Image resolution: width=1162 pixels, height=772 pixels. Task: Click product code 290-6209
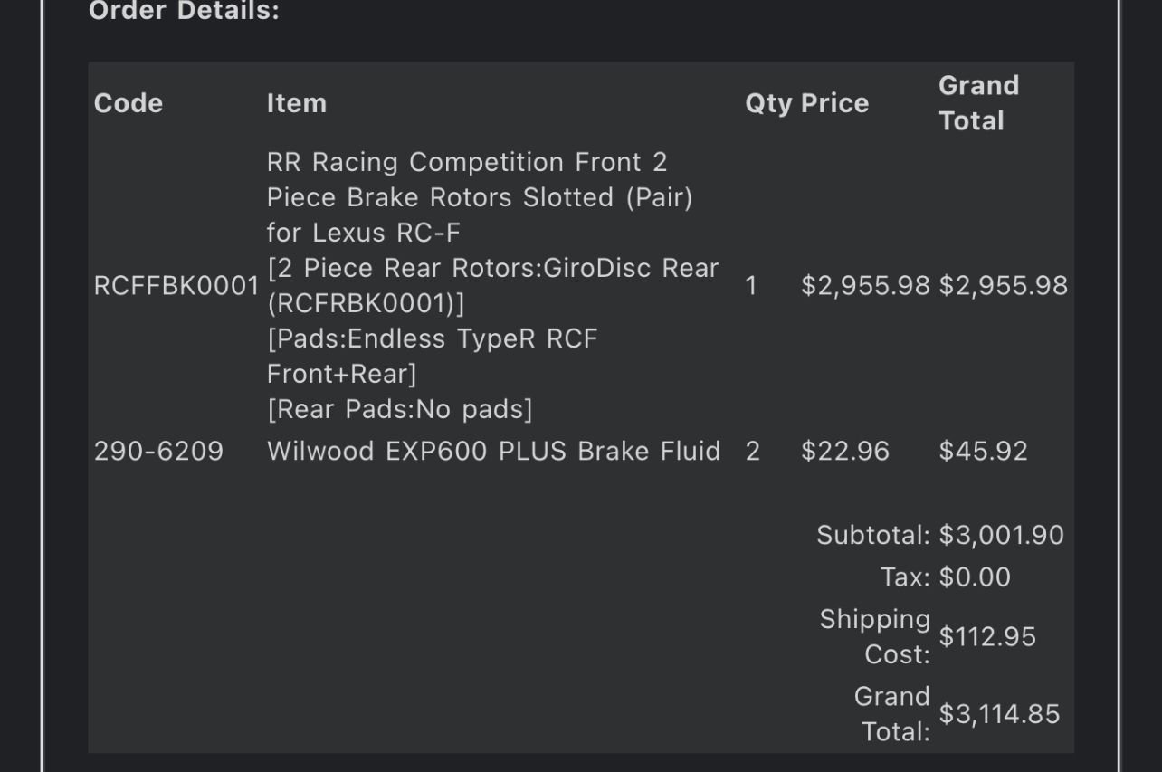pyautogui.click(x=158, y=451)
